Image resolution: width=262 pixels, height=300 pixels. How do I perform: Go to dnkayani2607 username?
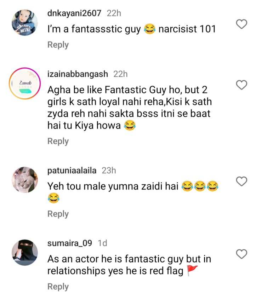pos(74,13)
